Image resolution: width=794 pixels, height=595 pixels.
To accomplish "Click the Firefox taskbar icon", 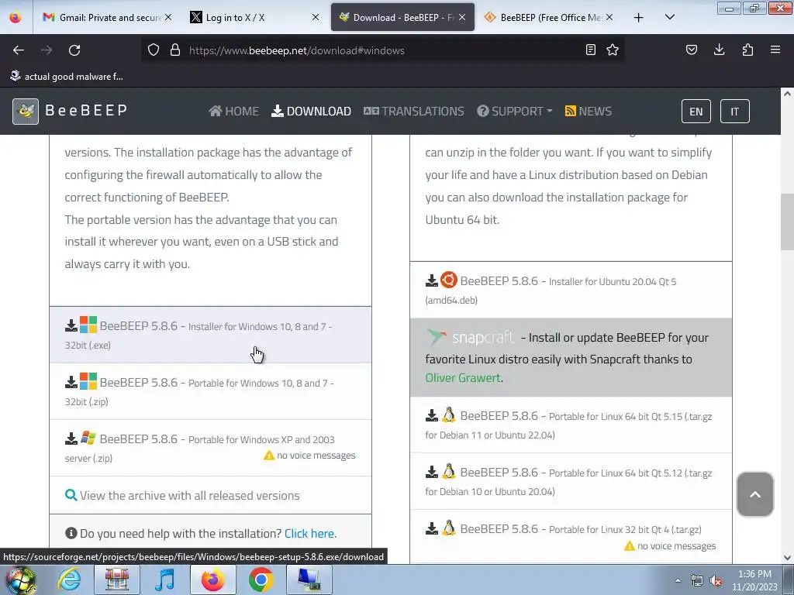I will point(213,580).
